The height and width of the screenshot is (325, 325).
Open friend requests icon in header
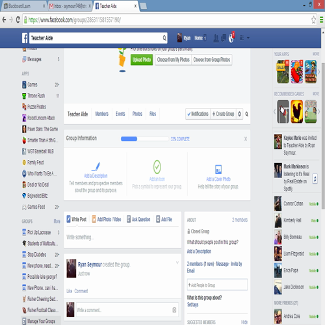(x=216, y=38)
